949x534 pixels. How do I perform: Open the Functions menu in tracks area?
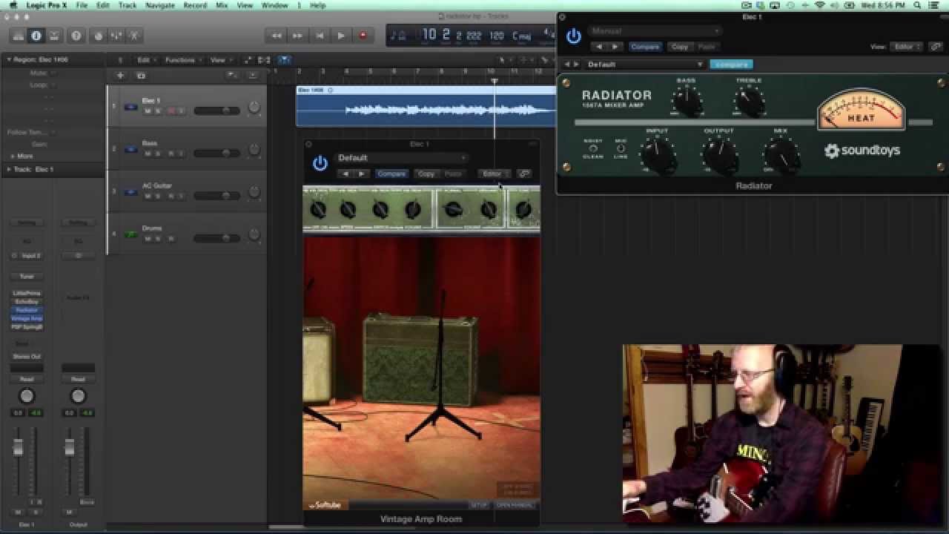point(182,60)
